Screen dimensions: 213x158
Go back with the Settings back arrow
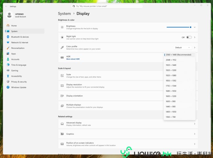(x=6, y=6)
